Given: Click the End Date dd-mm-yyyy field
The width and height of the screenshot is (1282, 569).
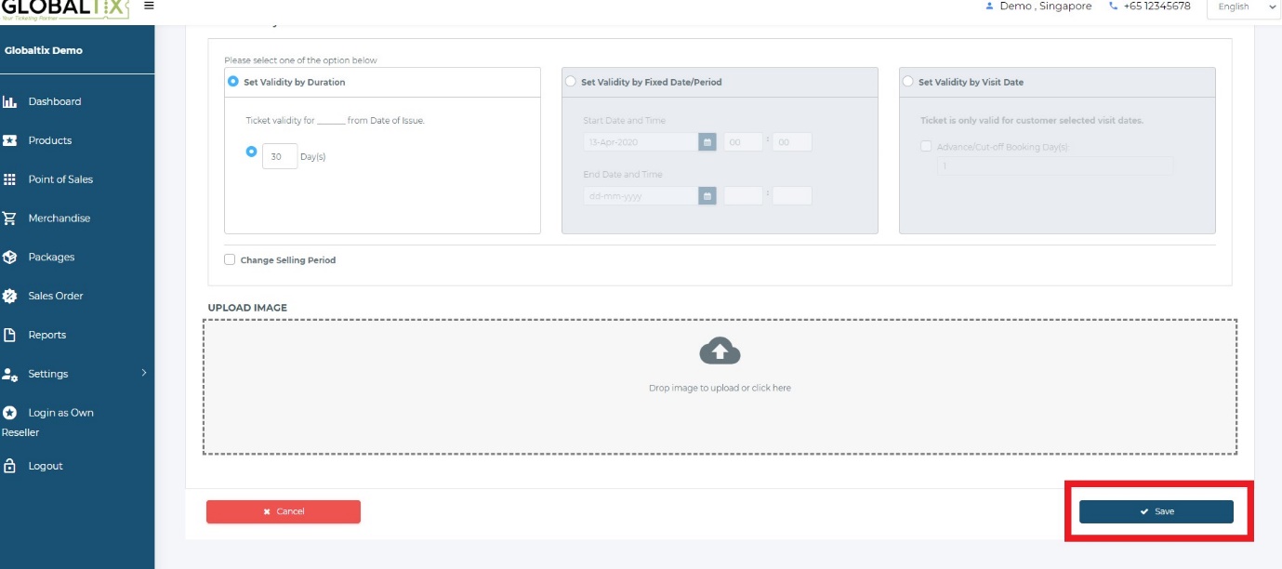Looking at the screenshot, I should tap(641, 196).
